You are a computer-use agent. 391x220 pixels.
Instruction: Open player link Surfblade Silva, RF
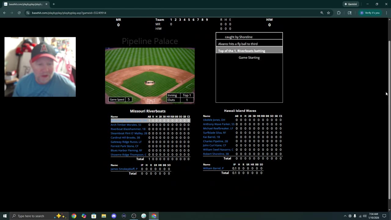[x=214, y=133]
